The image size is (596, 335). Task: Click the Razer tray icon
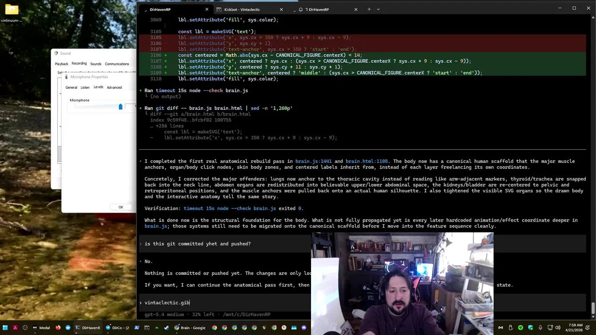point(521,328)
